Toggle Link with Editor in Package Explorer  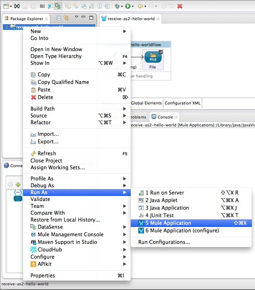[x=66, y=18]
